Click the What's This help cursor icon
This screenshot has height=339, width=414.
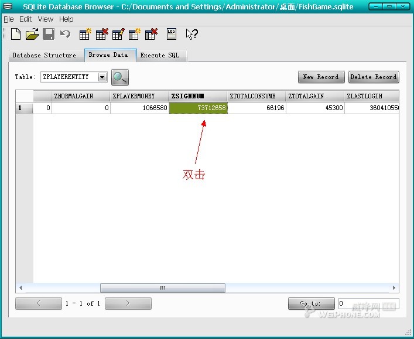tap(191, 35)
